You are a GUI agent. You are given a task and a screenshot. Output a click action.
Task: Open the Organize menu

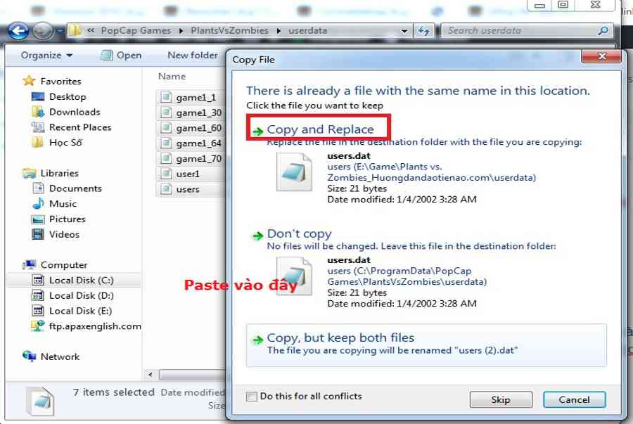(x=46, y=56)
